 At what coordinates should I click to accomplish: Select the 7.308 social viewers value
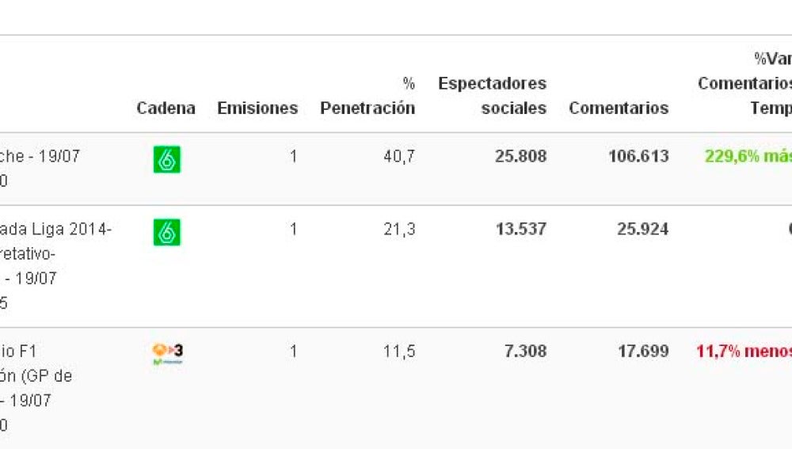pos(525,352)
